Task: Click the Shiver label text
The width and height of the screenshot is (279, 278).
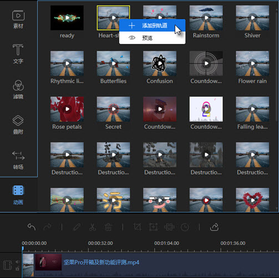Action: (x=252, y=36)
